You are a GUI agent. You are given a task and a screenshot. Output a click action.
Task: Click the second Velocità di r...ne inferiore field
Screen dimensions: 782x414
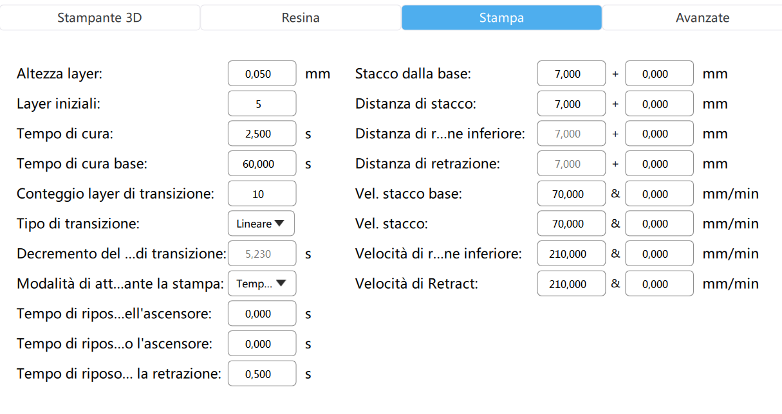659,254
